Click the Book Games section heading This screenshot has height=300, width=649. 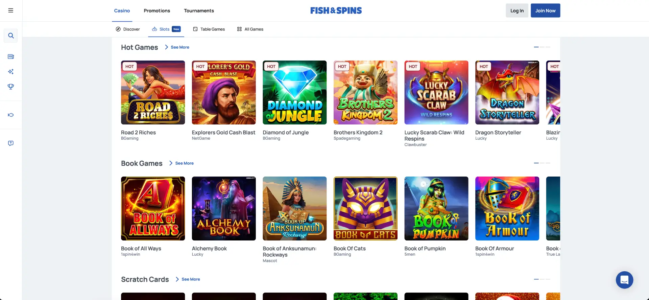pyautogui.click(x=142, y=163)
